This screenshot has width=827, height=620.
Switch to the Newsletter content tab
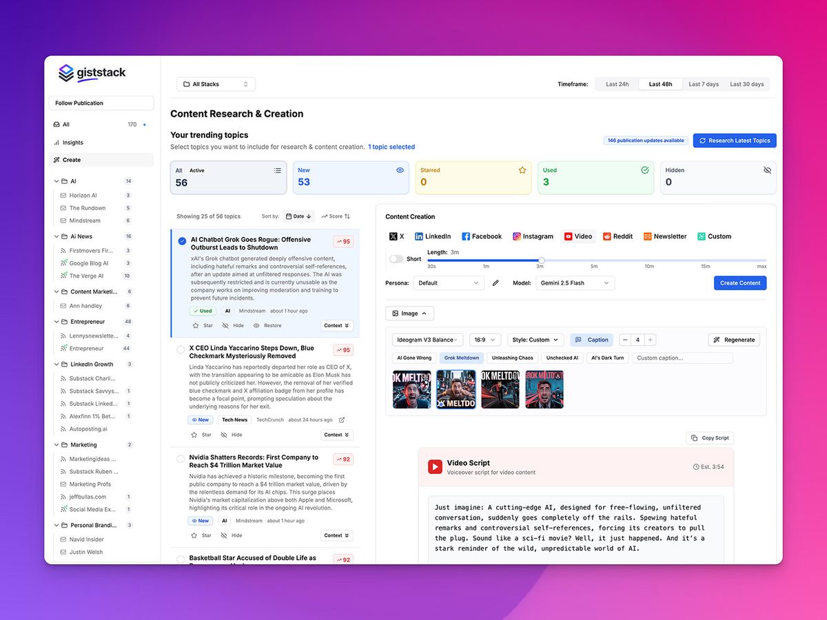tap(665, 236)
